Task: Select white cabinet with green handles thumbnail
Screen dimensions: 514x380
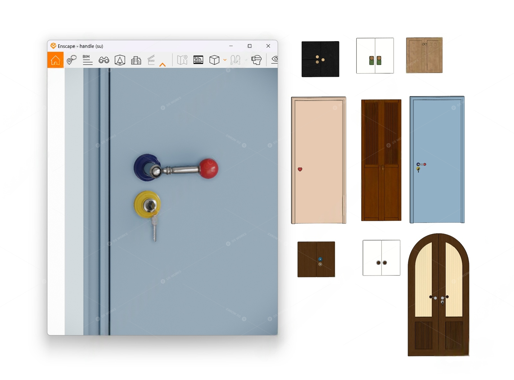Action: click(375, 56)
